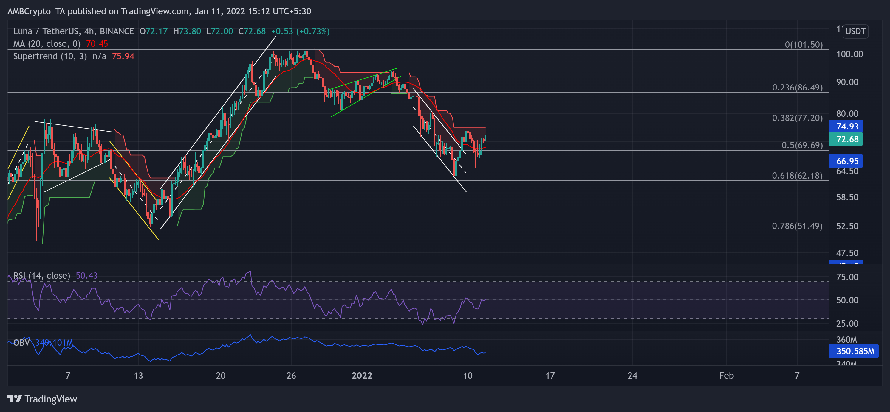Click the OBV 360M axis label
The width and height of the screenshot is (890, 412).
[846, 340]
